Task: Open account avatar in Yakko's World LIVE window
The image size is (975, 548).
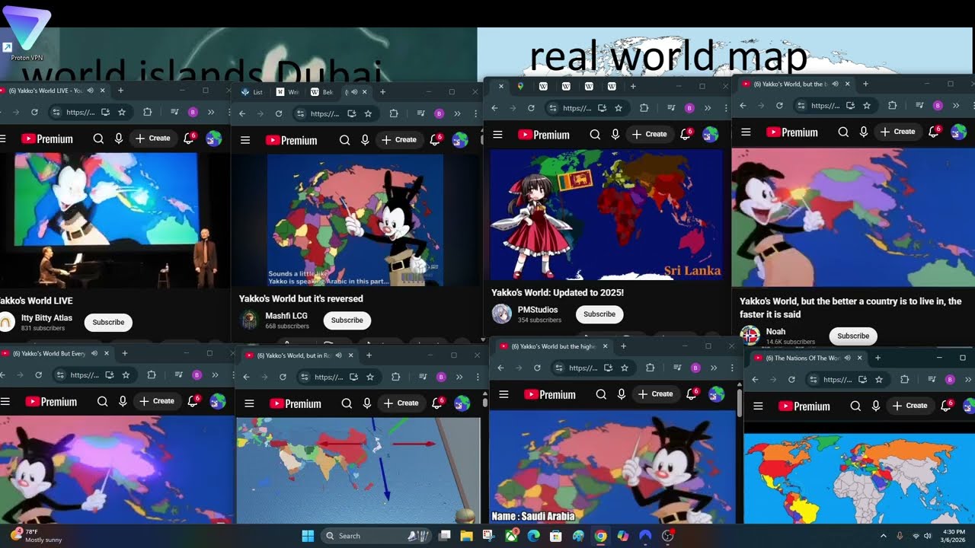Action: coord(214,139)
